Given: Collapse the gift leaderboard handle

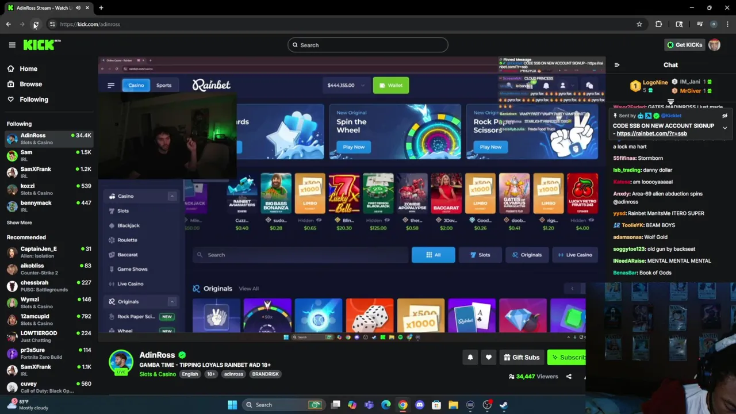Looking at the screenshot, I should [x=670, y=102].
